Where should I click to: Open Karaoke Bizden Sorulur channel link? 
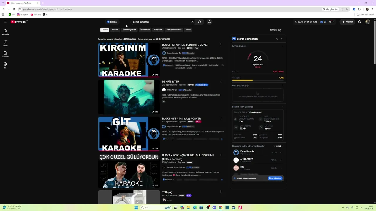click(x=176, y=167)
